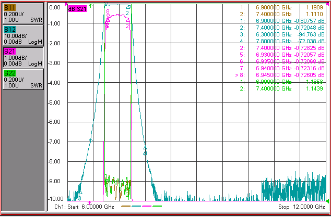The width and height of the screenshot is (331, 217).
Task: Select brown marker 1 readout 1.1989 row
Action: [x=281, y=7]
